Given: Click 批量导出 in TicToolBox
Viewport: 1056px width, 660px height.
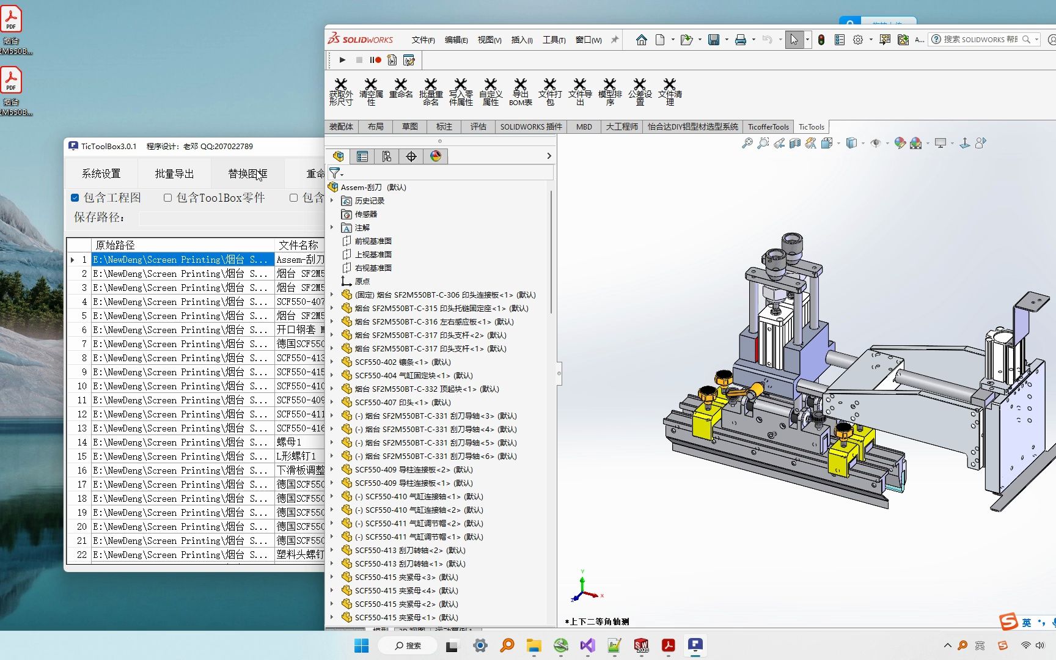Looking at the screenshot, I should point(174,174).
